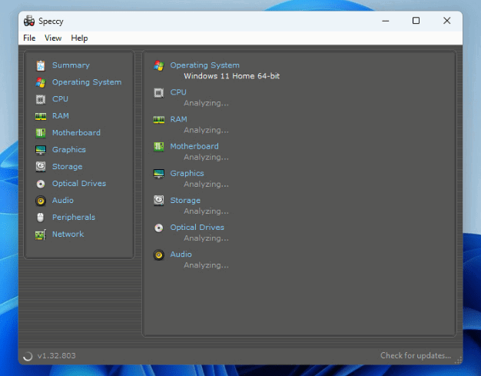Viewport: 481px width, 376px height.
Task: Show Graphics details from sidebar
Action: pyautogui.click(x=69, y=149)
